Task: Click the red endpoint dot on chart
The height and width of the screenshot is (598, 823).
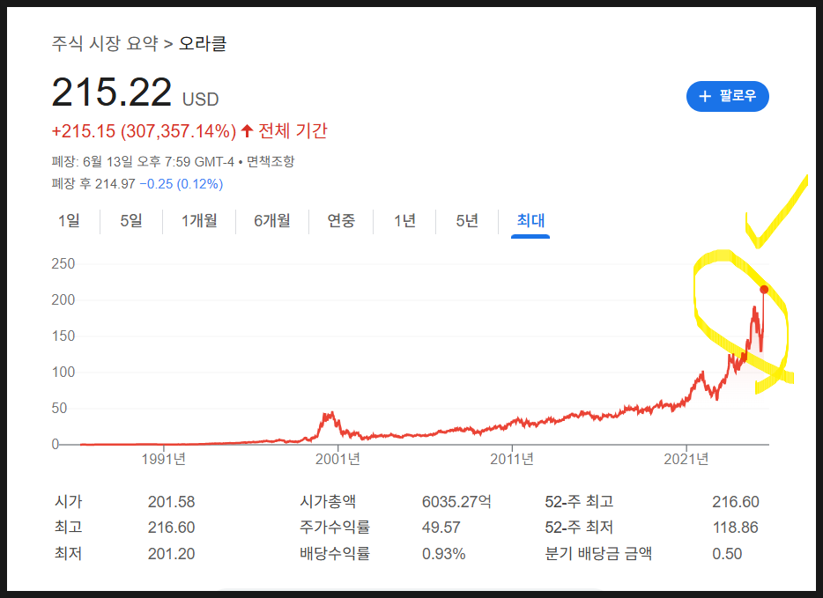Action: (764, 290)
